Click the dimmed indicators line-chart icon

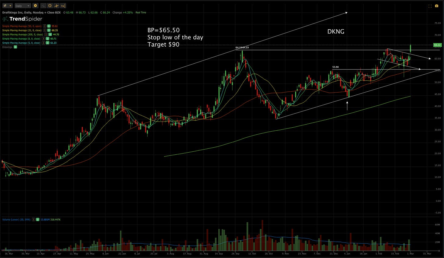coord(43,5)
